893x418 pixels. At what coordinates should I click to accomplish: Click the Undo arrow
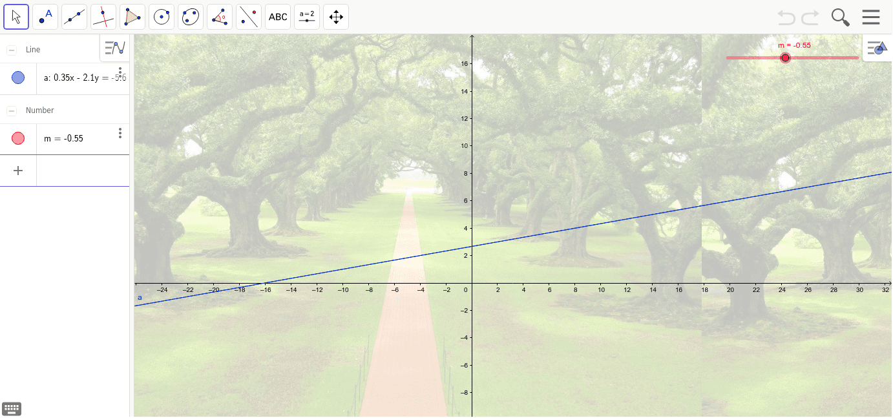(786, 17)
